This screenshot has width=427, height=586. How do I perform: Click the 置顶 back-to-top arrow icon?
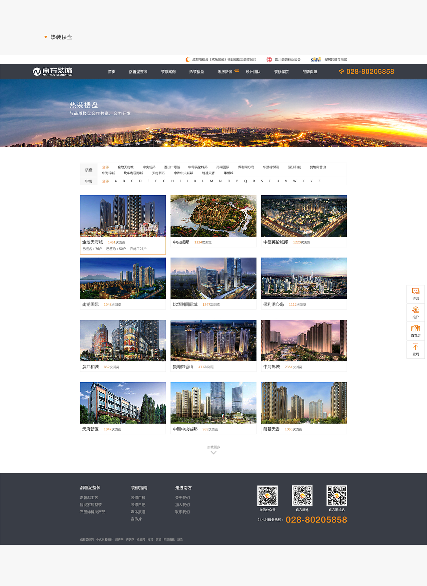pyautogui.click(x=415, y=347)
